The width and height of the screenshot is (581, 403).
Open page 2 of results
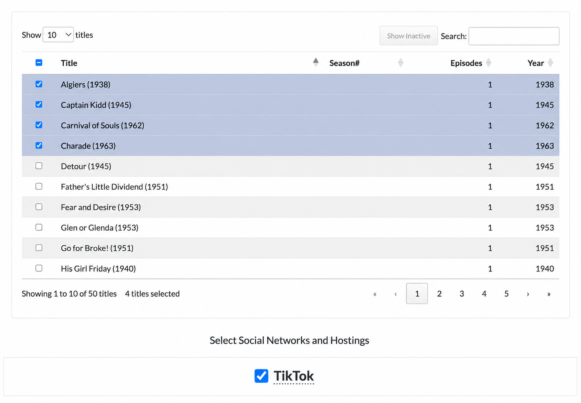[x=439, y=294]
